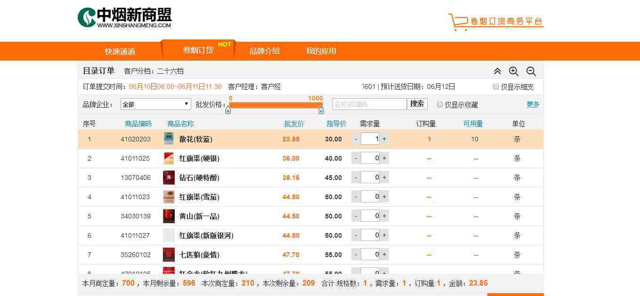
Task: Select product name 散花(软蓝)
Action: click(x=196, y=139)
